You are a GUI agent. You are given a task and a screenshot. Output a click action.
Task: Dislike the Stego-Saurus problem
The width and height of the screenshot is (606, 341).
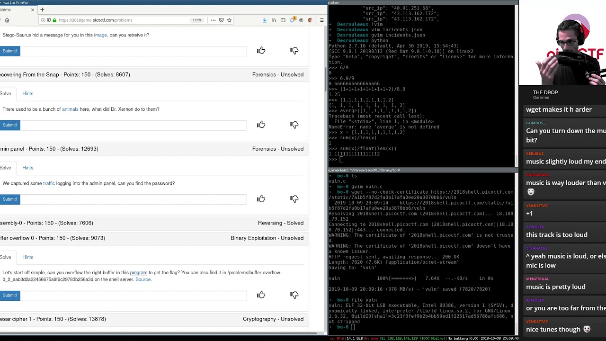(x=294, y=51)
